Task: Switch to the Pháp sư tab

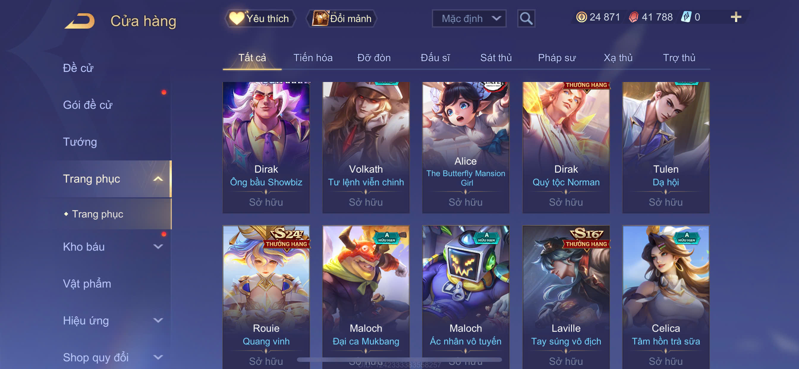Action: 557,58
